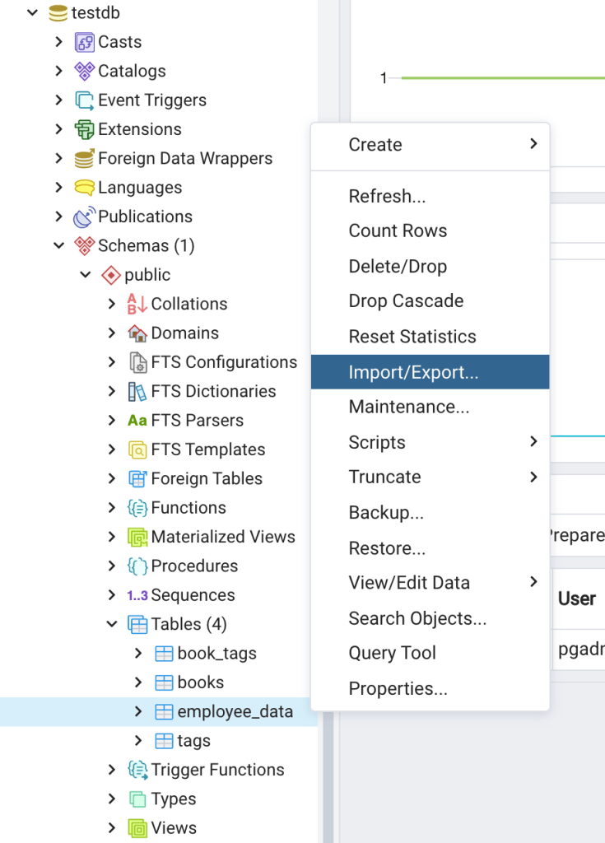Screen dimensions: 605x843
Task: Click the testdb database icon
Action: [x=58, y=13]
